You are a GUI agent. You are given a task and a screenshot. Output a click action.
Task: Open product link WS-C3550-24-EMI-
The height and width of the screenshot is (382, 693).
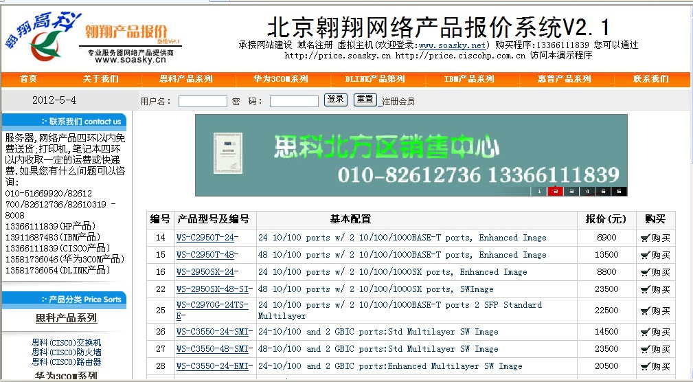coord(214,366)
